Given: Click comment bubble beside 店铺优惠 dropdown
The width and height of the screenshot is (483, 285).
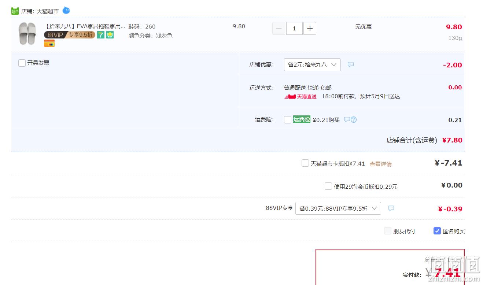Looking at the screenshot, I should (351, 64).
